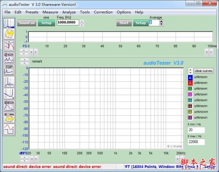Click the up arrow below the dBFS label

click(x=24, y=158)
